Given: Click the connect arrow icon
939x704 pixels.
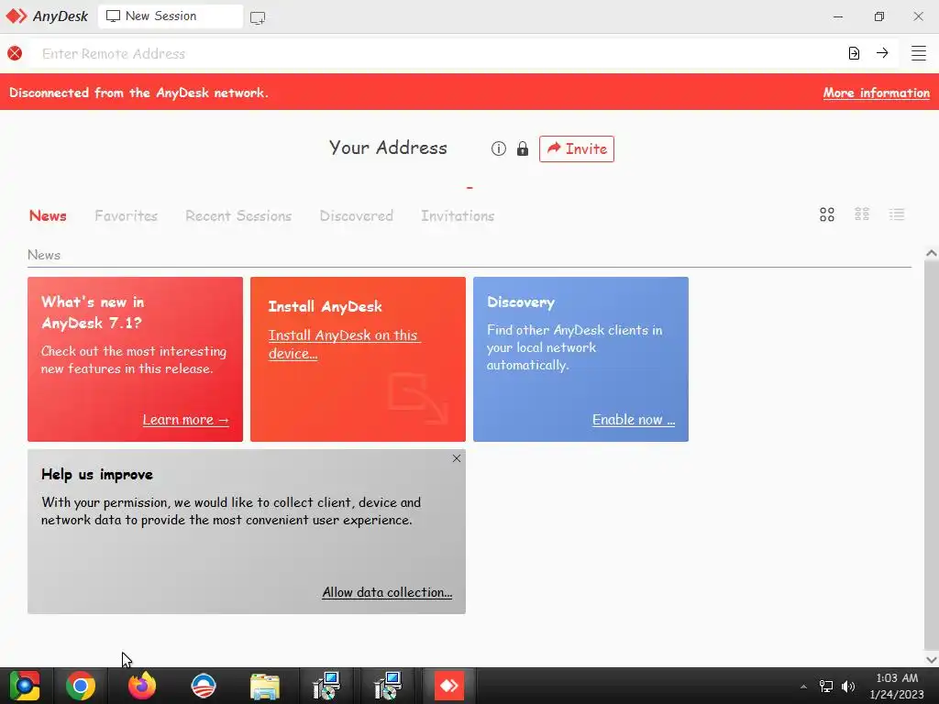Looking at the screenshot, I should [x=882, y=52].
